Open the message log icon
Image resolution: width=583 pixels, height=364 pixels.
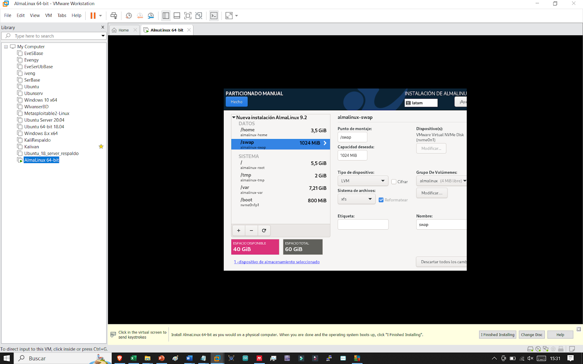tap(572, 349)
